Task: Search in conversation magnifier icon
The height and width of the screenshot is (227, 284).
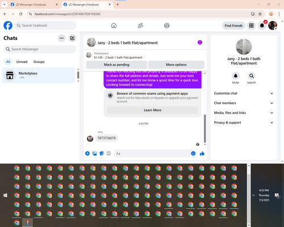Action: point(252,76)
